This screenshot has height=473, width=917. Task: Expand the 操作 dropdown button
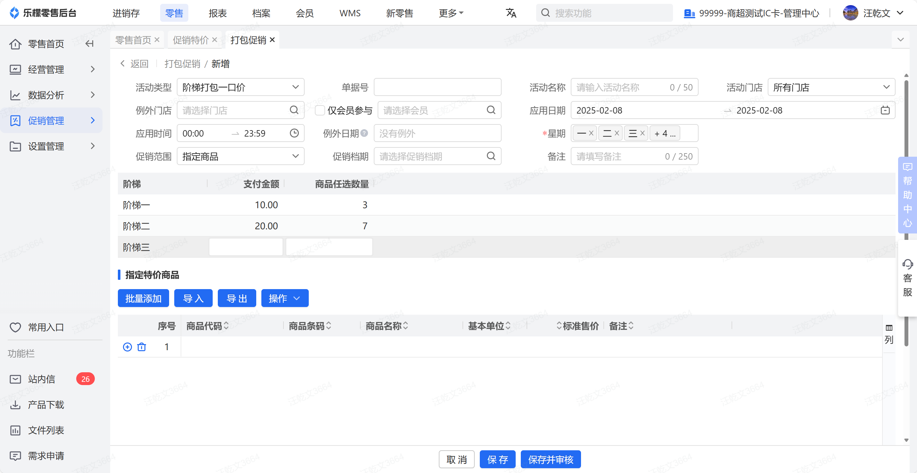click(284, 298)
